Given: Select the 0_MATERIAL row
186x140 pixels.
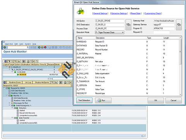Looking at the screenshot, I should 128,54.
